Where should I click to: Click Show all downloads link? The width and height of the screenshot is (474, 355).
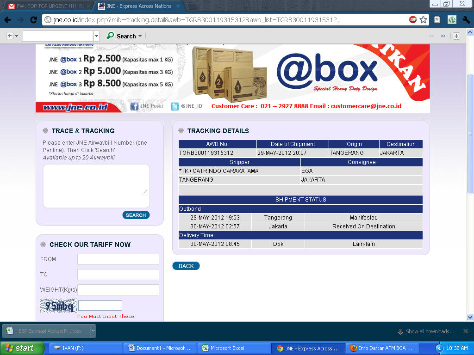(x=430, y=331)
